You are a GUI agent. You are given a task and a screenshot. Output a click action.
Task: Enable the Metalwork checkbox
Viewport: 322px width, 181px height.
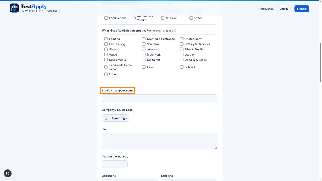144,54
